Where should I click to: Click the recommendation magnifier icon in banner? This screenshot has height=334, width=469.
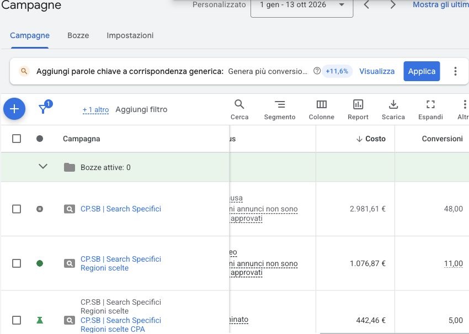24,71
